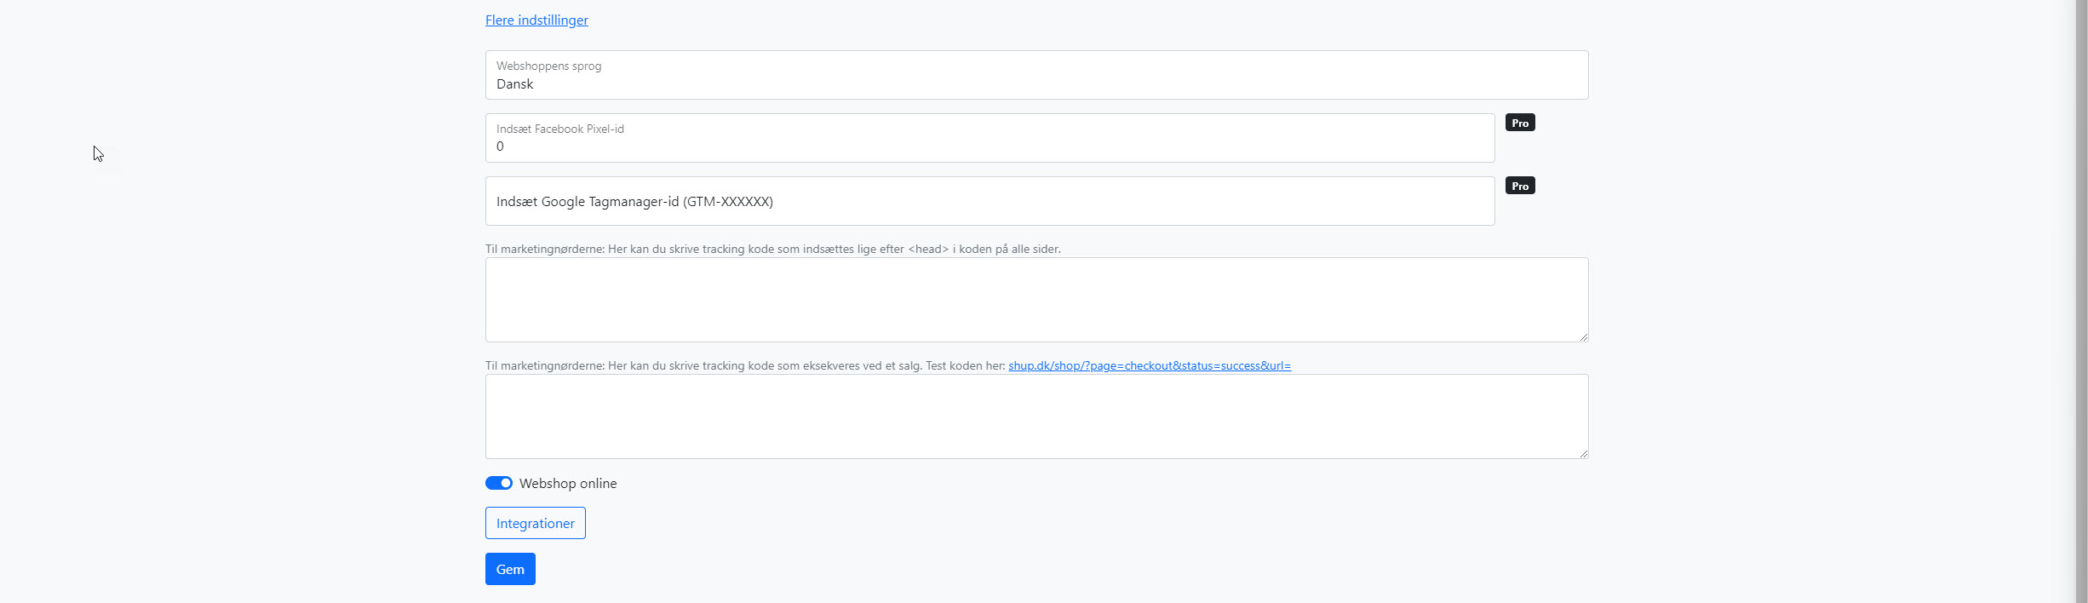Click inside the head tracking code textarea
Screen dimensions: 2088x603
1035,300
